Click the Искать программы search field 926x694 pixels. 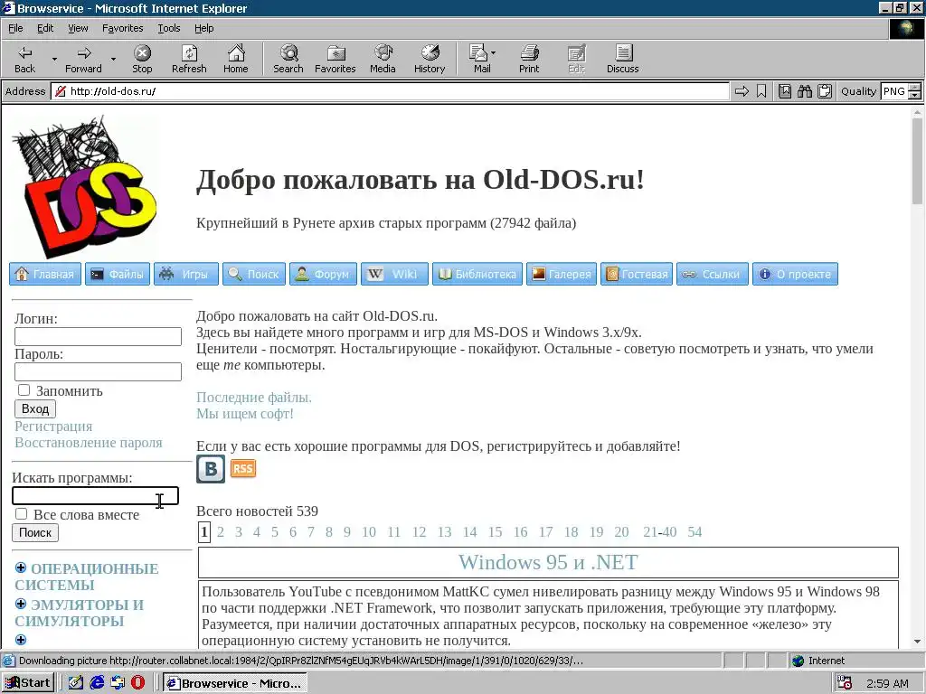pos(95,496)
